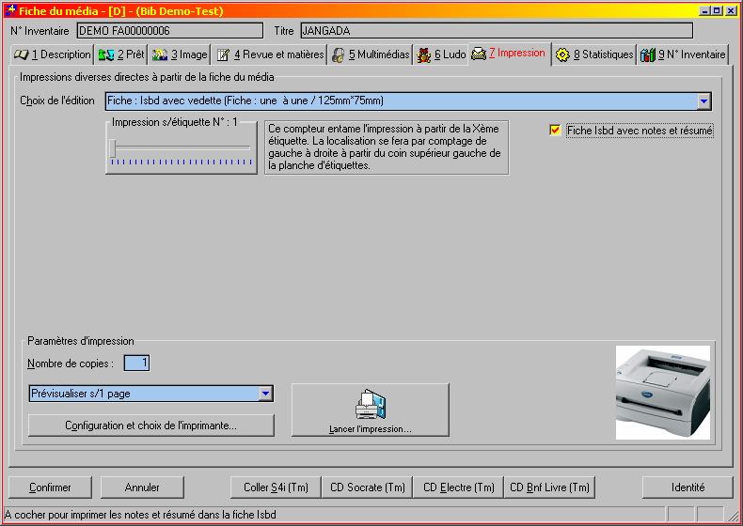
Task: Maximize the Fiche du média window
Action: (717, 10)
